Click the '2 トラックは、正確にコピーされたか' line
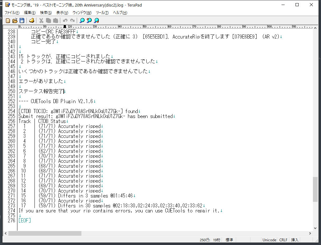 click(x=89, y=61)
